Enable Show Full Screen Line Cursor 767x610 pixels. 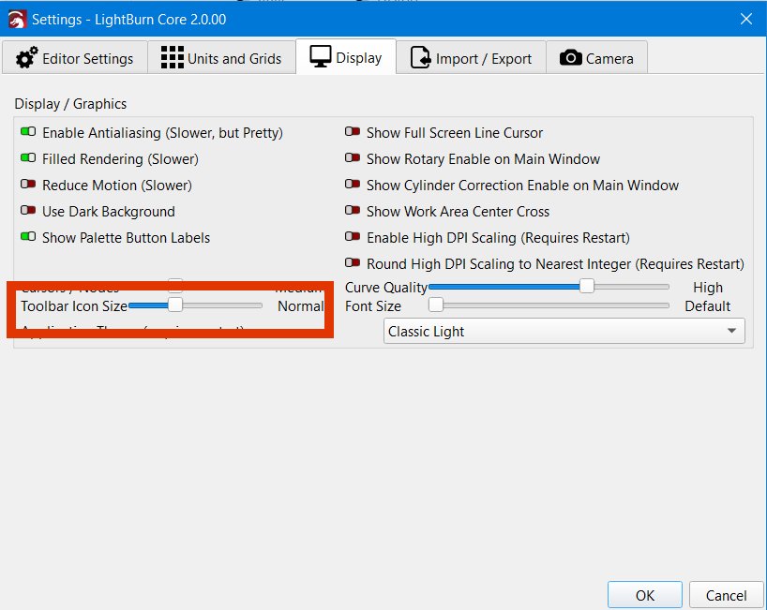[353, 133]
